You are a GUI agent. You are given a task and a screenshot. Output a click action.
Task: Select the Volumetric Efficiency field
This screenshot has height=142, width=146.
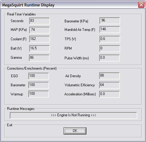click(x=109, y=85)
